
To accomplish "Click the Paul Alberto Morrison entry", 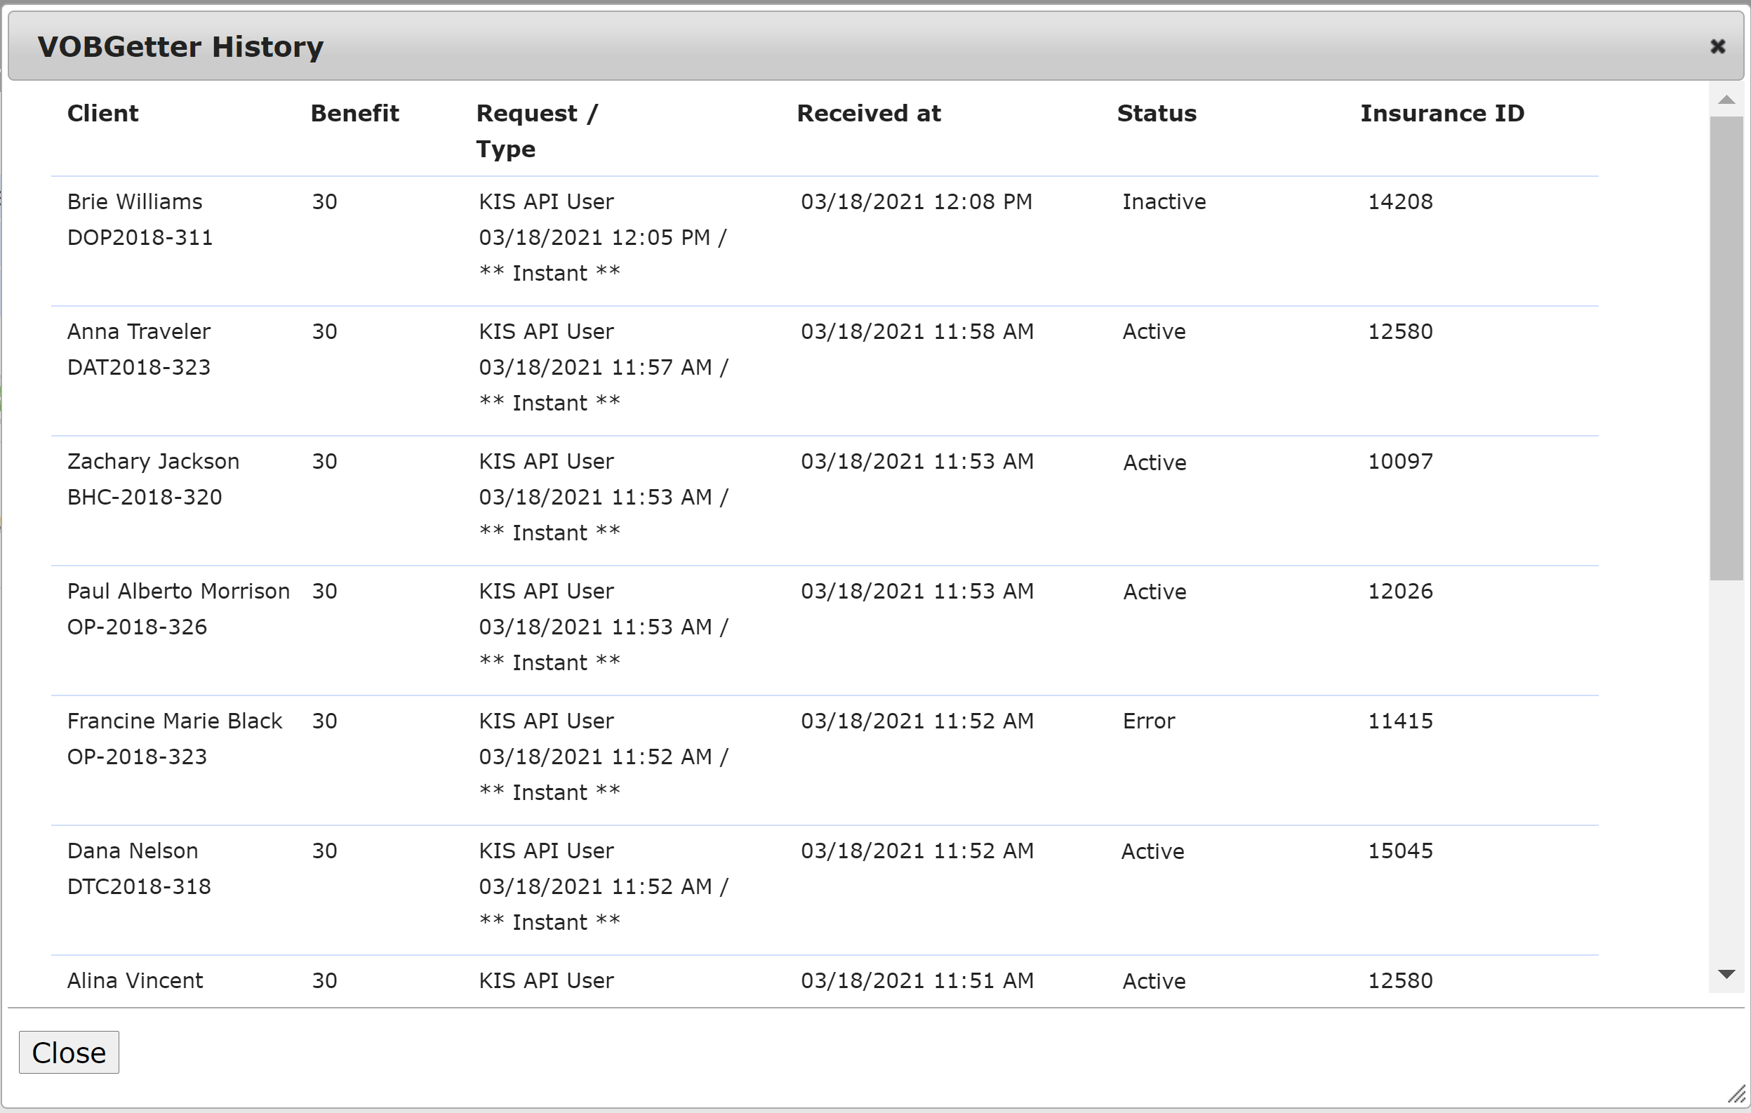I will [x=178, y=591].
